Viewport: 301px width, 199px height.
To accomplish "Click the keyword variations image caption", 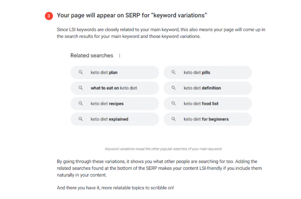I will [x=163, y=149].
